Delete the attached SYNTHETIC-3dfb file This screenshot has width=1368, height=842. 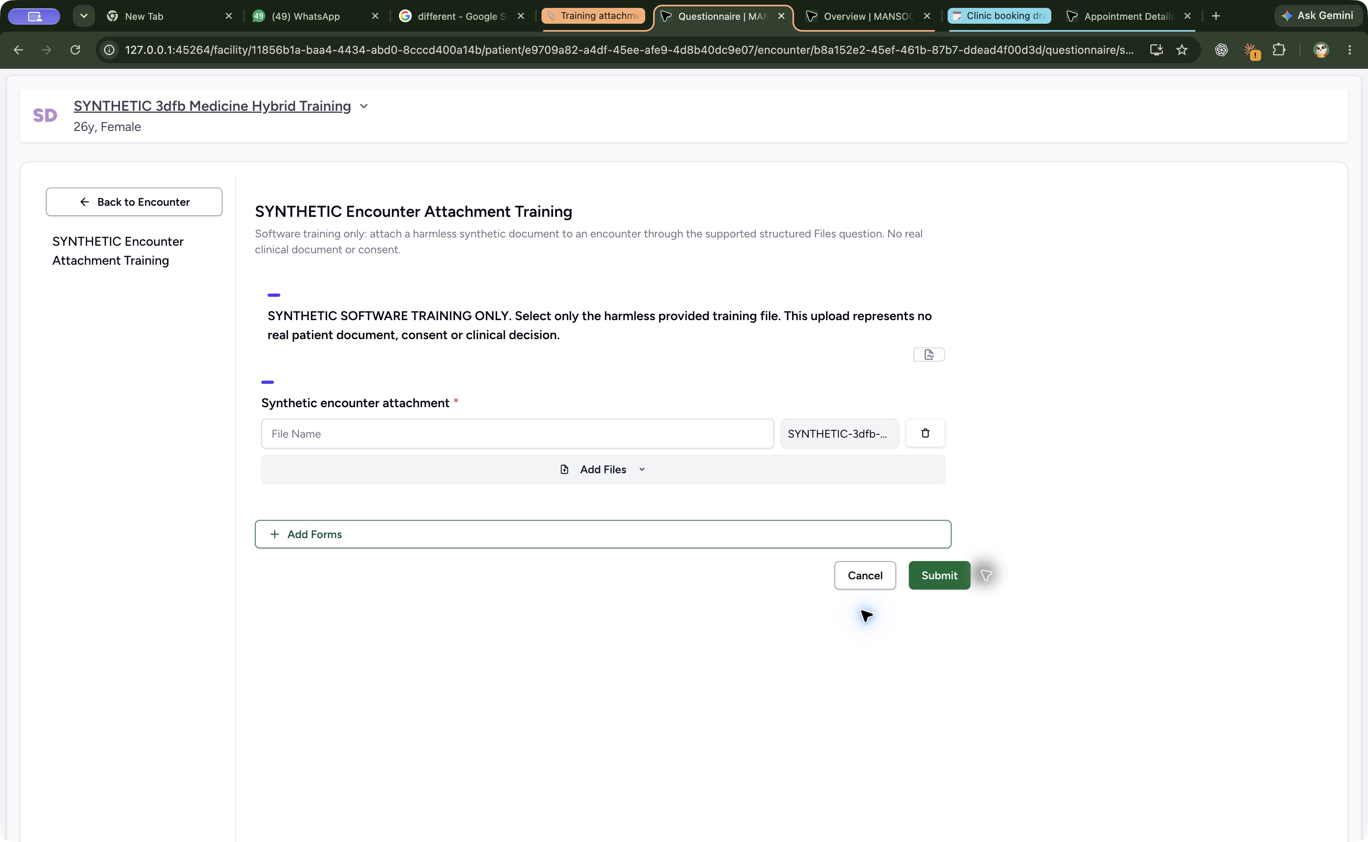(x=925, y=433)
